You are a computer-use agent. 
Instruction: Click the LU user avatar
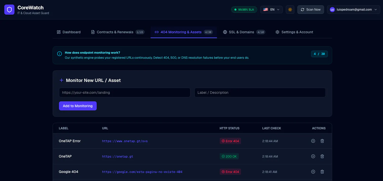332,10
